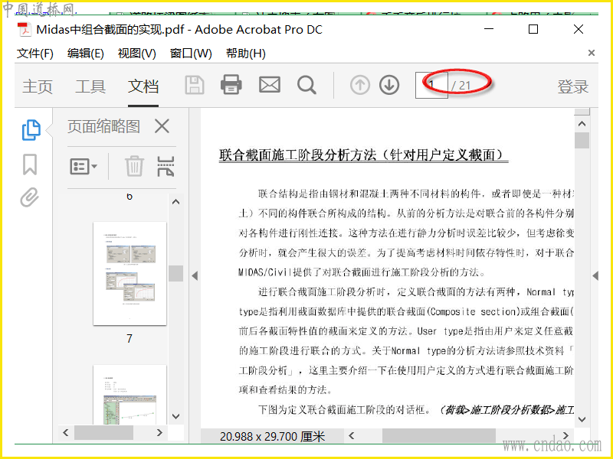Open the 帮助(H) menu
The height and width of the screenshot is (459, 613).
(245, 53)
